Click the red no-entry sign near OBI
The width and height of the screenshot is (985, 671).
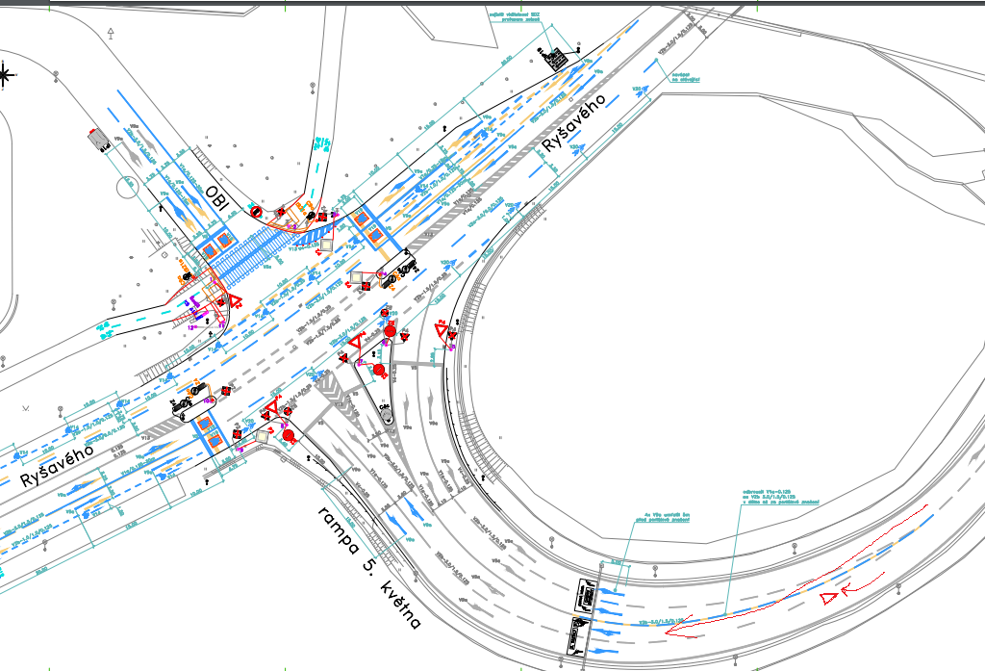tap(256, 209)
